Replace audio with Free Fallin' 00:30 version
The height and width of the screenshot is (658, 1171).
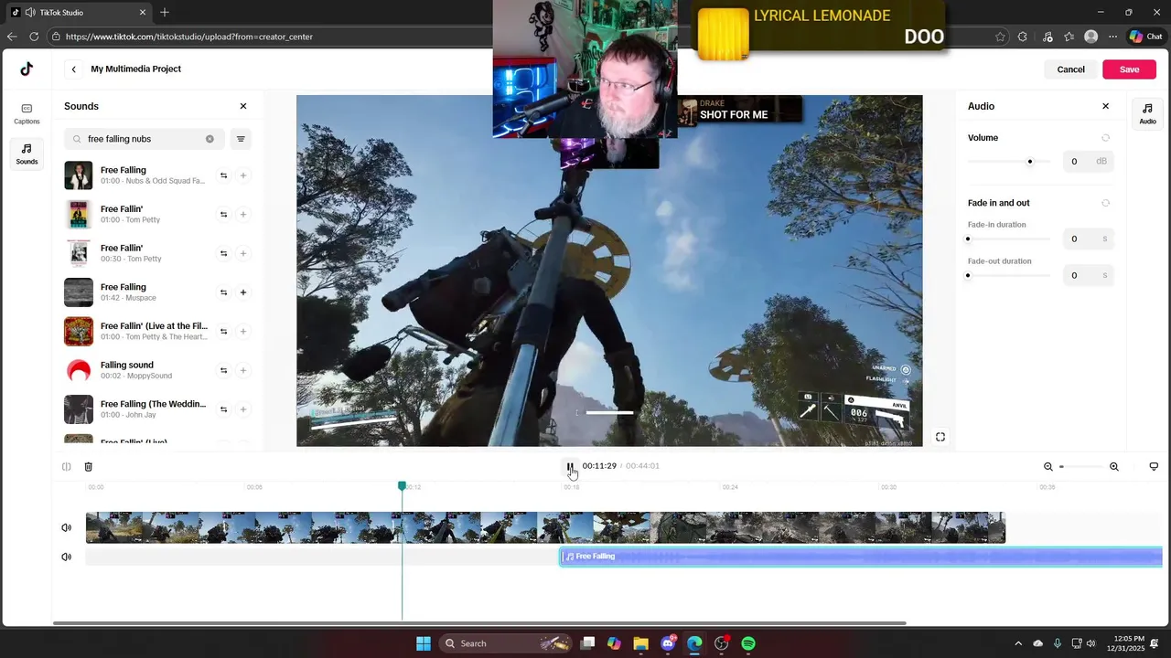click(x=223, y=253)
